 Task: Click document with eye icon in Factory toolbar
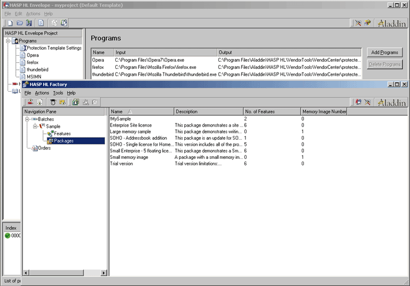(x=40, y=102)
